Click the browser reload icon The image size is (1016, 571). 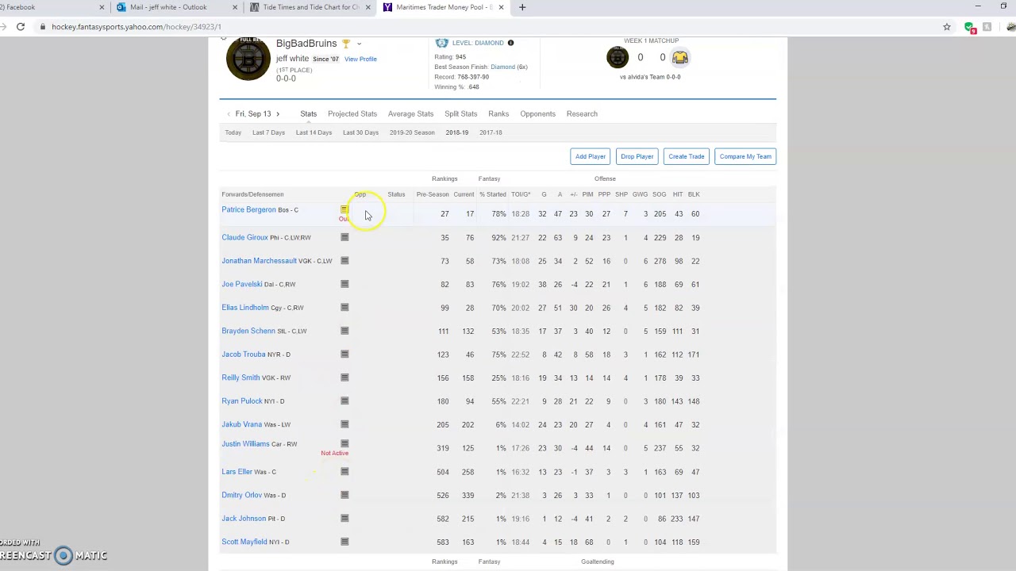(x=21, y=27)
